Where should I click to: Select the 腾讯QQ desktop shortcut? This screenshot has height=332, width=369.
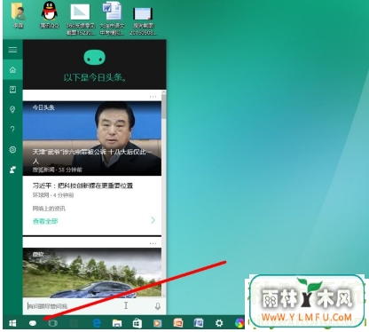point(50,15)
